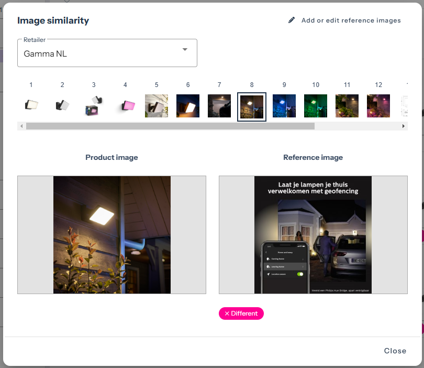This screenshot has height=368, width=424.
Task: Click the pink Different status badge
Action: pos(241,313)
